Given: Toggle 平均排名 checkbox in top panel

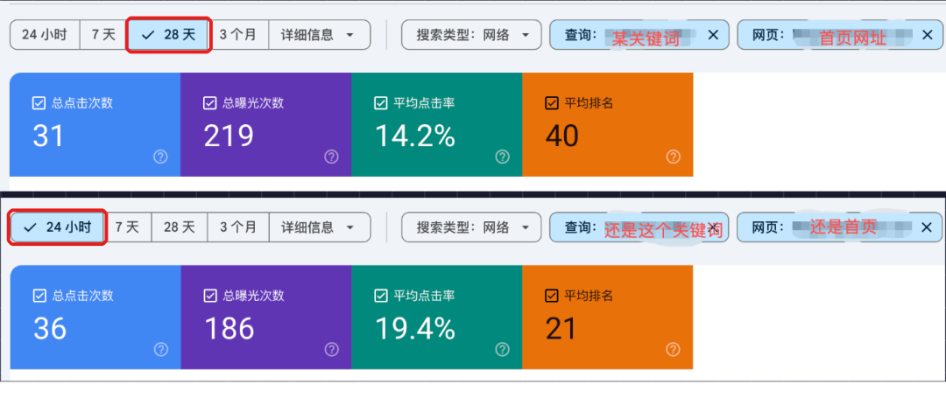Looking at the screenshot, I should (x=552, y=103).
